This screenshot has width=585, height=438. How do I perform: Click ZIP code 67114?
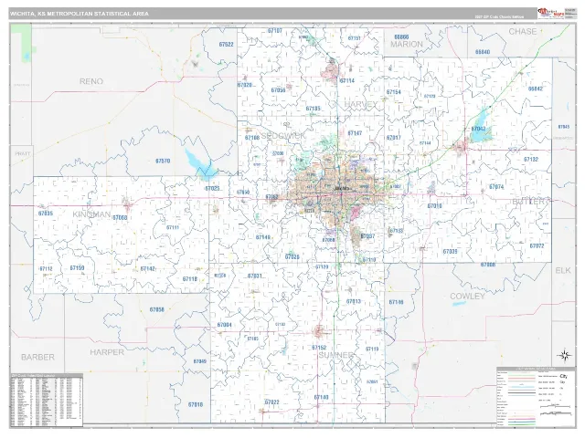pyautogui.click(x=347, y=80)
